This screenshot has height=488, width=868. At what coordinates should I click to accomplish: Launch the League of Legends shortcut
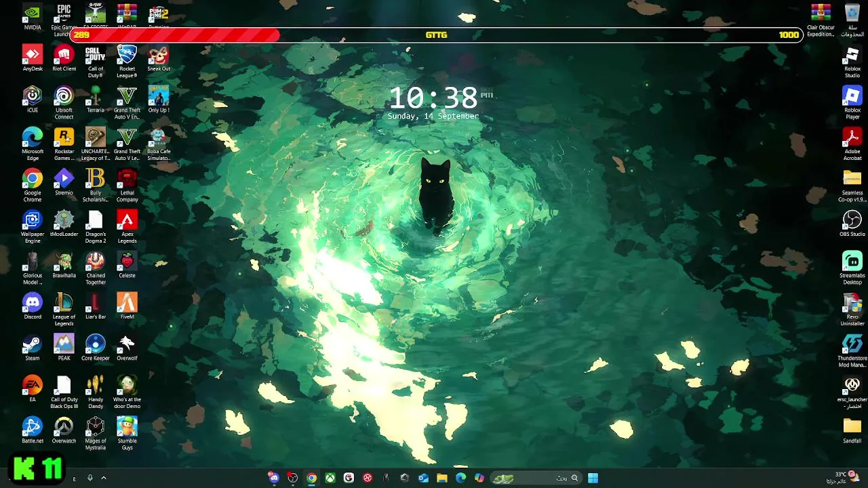pyautogui.click(x=64, y=310)
